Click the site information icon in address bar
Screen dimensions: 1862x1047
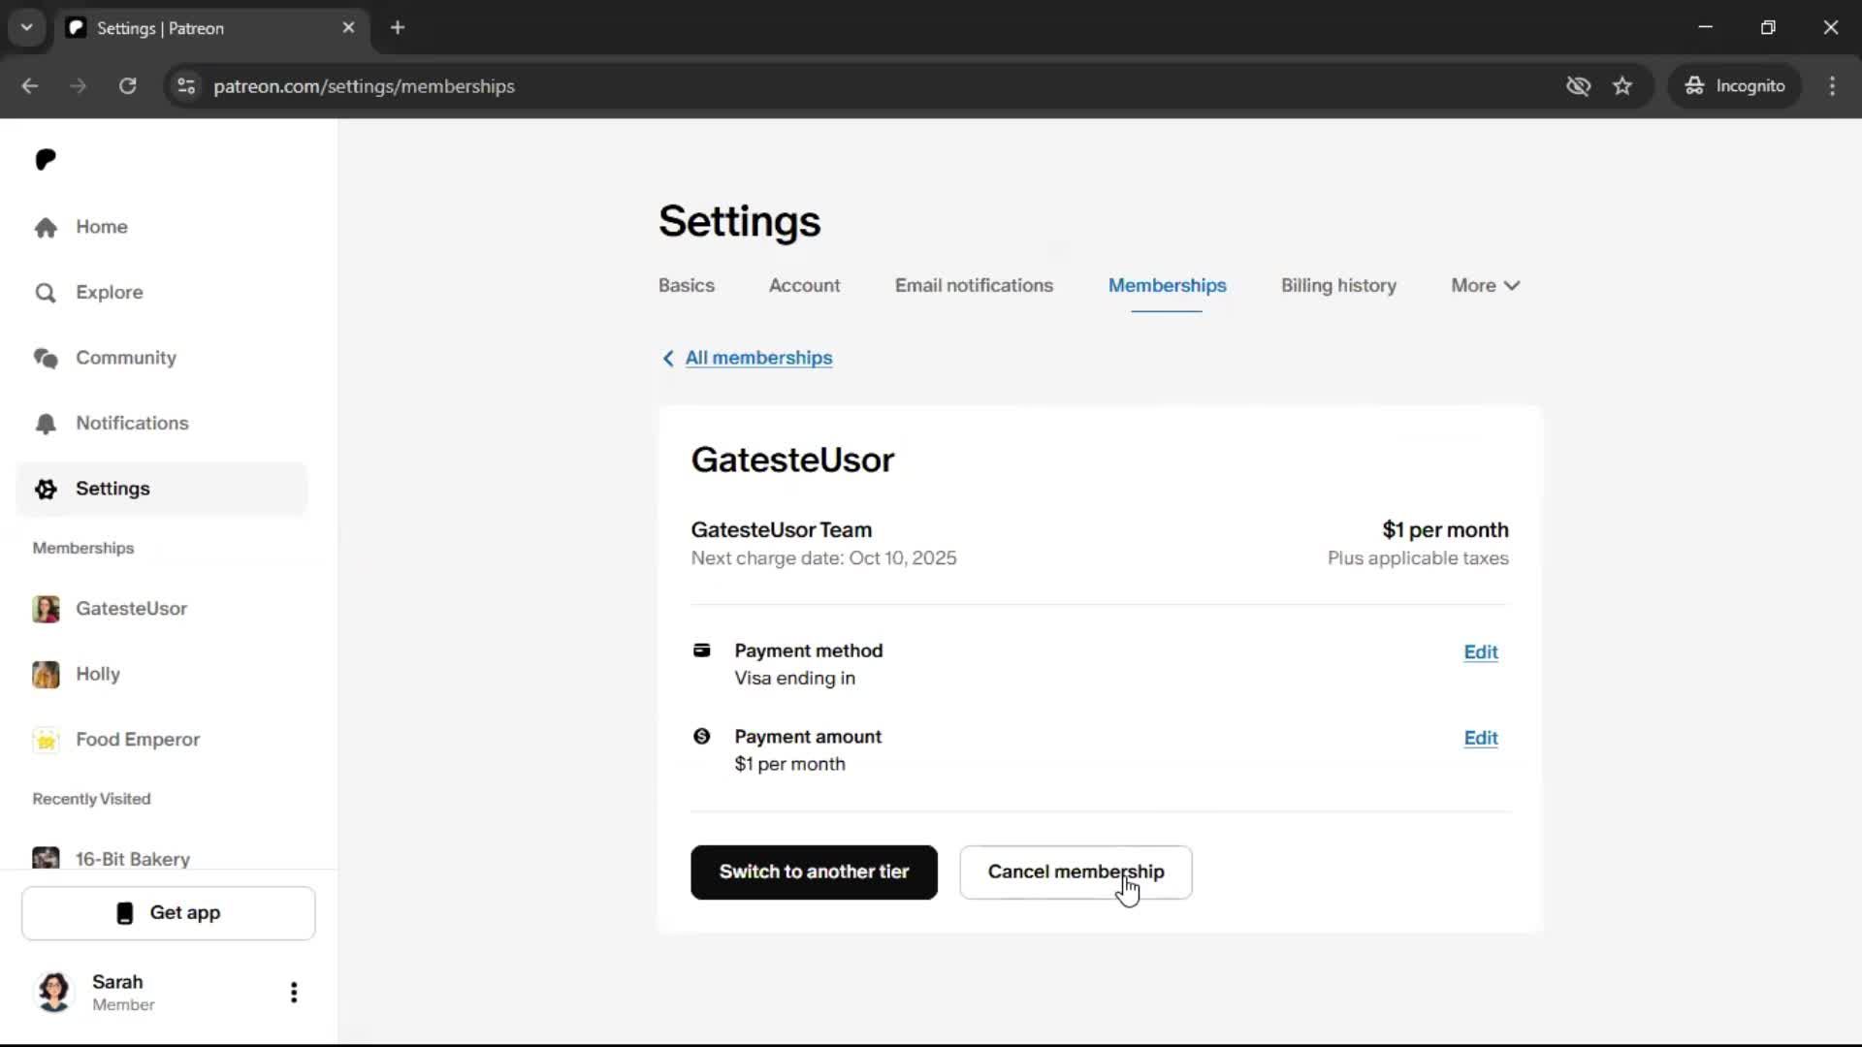(x=186, y=86)
